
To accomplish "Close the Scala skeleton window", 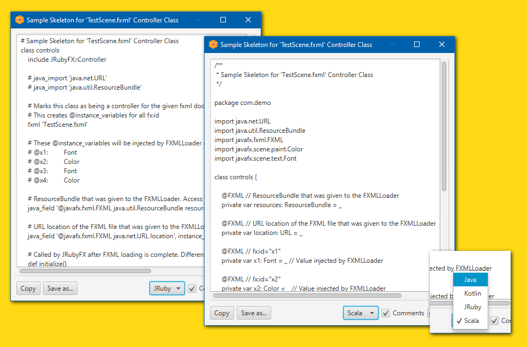I will tap(442, 44).
